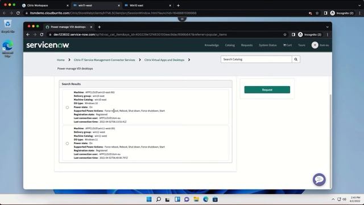Switch to the Win10 east browser tab
Image resolution: width=364 pixels, height=205 pixels.
coord(148,5)
